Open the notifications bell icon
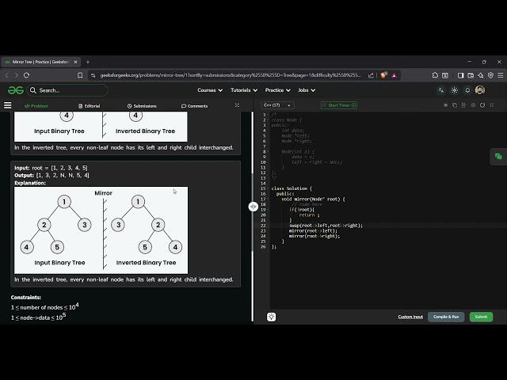507x380 pixels. pos(467,90)
